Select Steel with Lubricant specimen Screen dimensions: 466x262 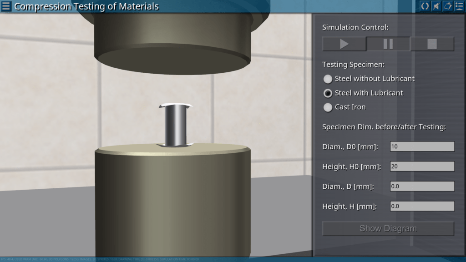click(x=328, y=93)
